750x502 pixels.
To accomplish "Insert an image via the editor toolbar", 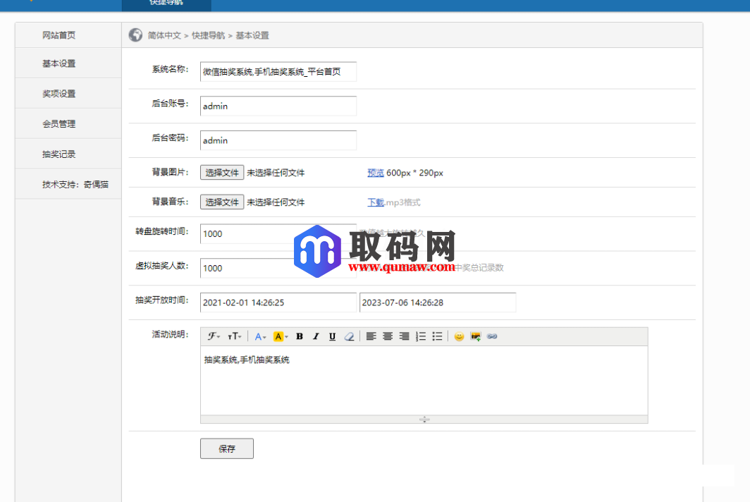I will [476, 336].
